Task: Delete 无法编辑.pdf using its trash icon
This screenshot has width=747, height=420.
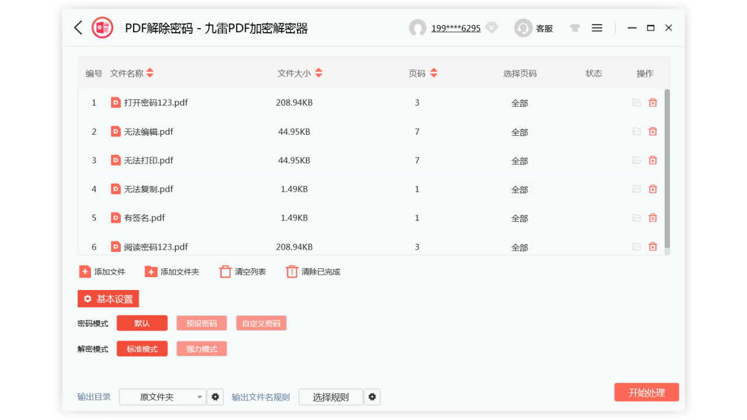Action: [652, 131]
